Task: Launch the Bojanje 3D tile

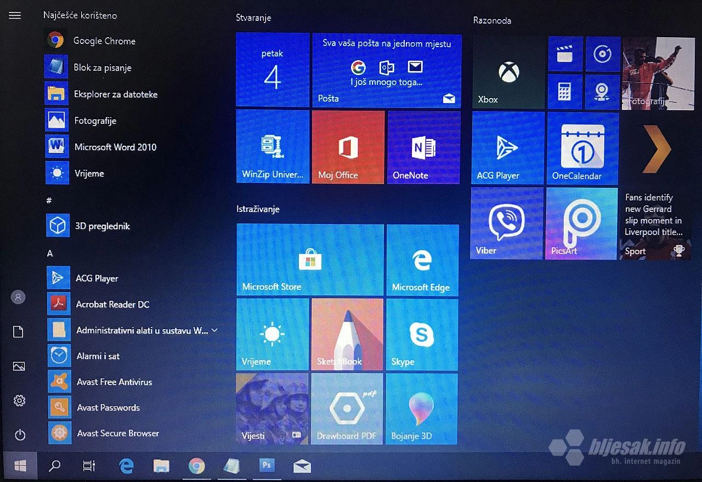Action: pyautogui.click(x=421, y=409)
